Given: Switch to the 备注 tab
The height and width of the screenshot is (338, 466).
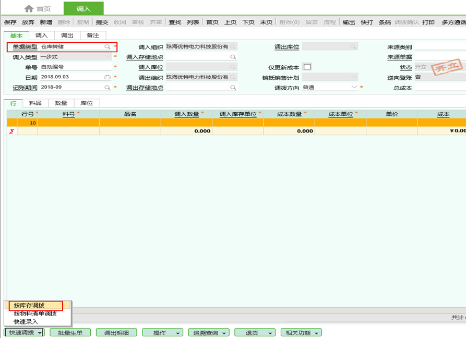Looking at the screenshot, I should point(93,35).
